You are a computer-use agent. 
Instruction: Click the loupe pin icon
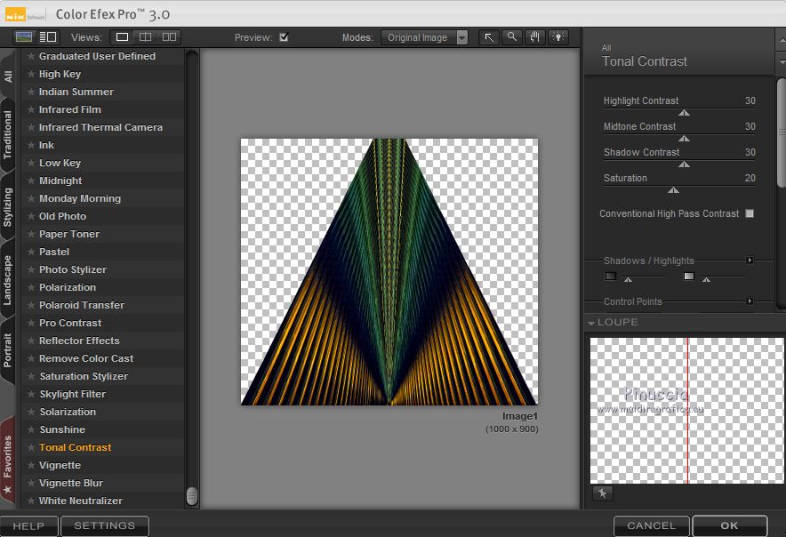coord(602,493)
